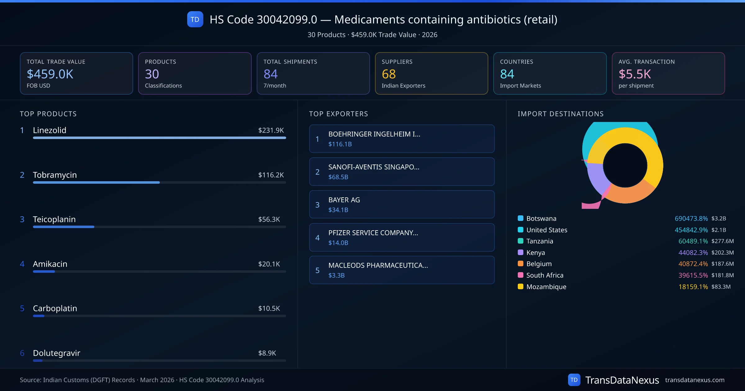Screen dimensions: 745x391
Task: Click the South Africa legend color marker
Action: click(x=520, y=275)
